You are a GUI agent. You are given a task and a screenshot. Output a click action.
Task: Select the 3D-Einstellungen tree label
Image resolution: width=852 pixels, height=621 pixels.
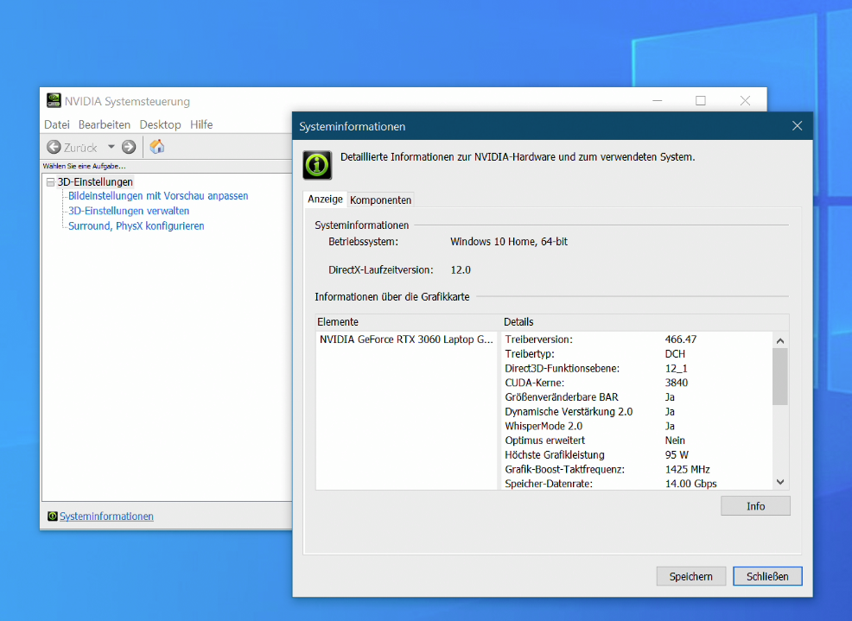click(x=95, y=182)
